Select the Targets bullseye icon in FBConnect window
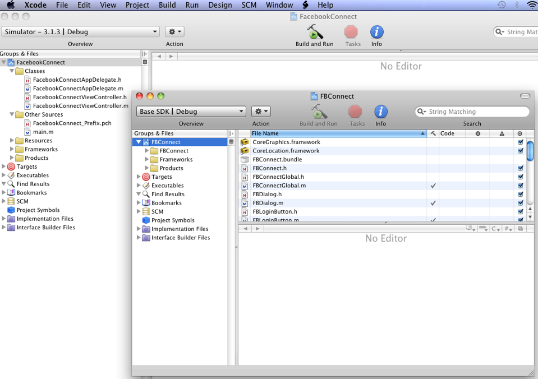 pos(146,177)
